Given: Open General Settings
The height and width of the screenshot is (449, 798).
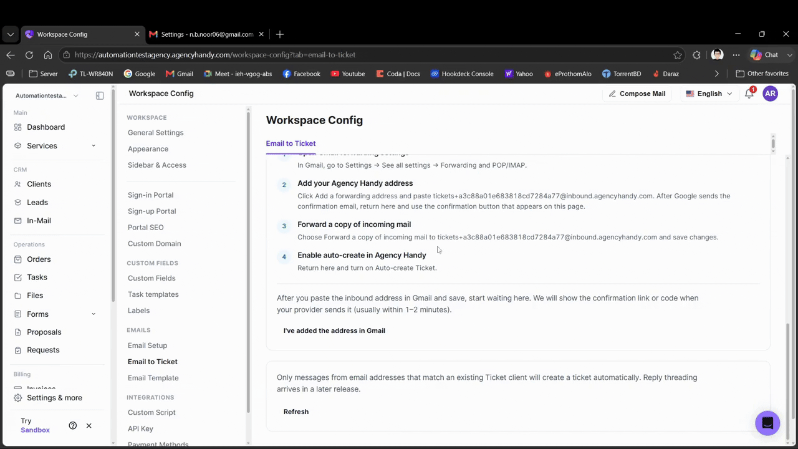Looking at the screenshot, I should click(156, 133).
